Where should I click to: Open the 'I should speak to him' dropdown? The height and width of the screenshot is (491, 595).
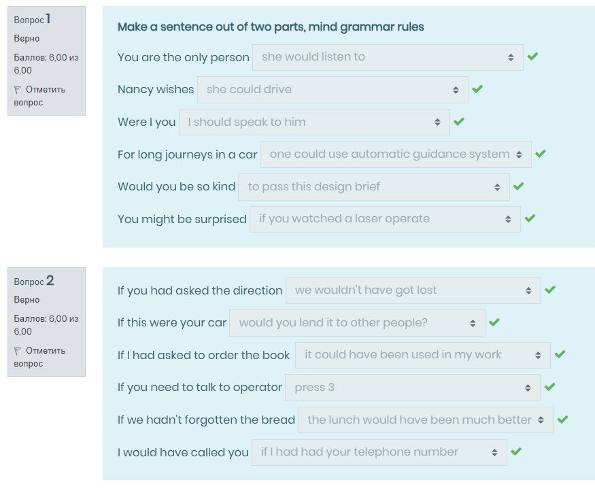tap(314, 122)
